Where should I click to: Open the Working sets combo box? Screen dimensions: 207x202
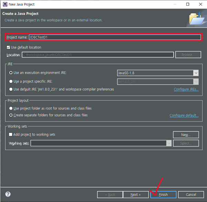coord(101,143)
